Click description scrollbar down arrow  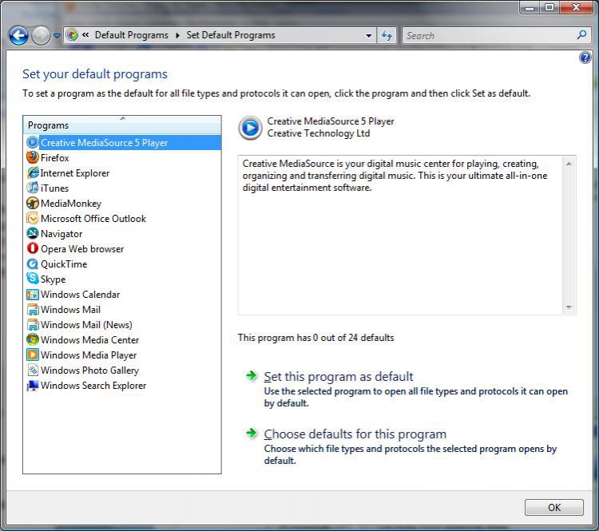(569, 307)
